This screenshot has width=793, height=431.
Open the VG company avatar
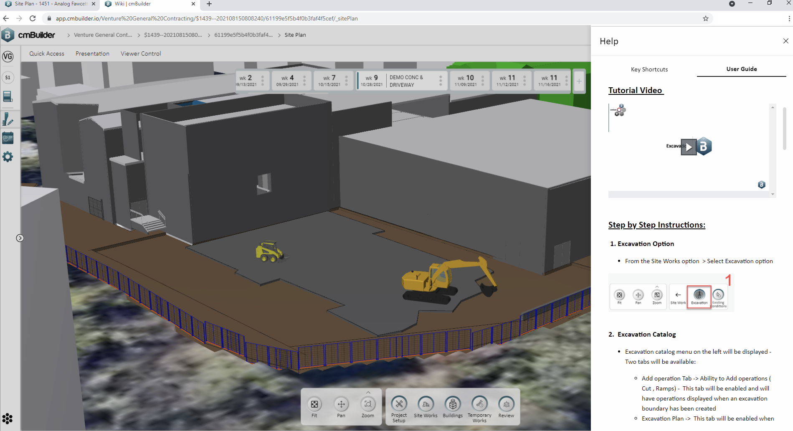8,56
